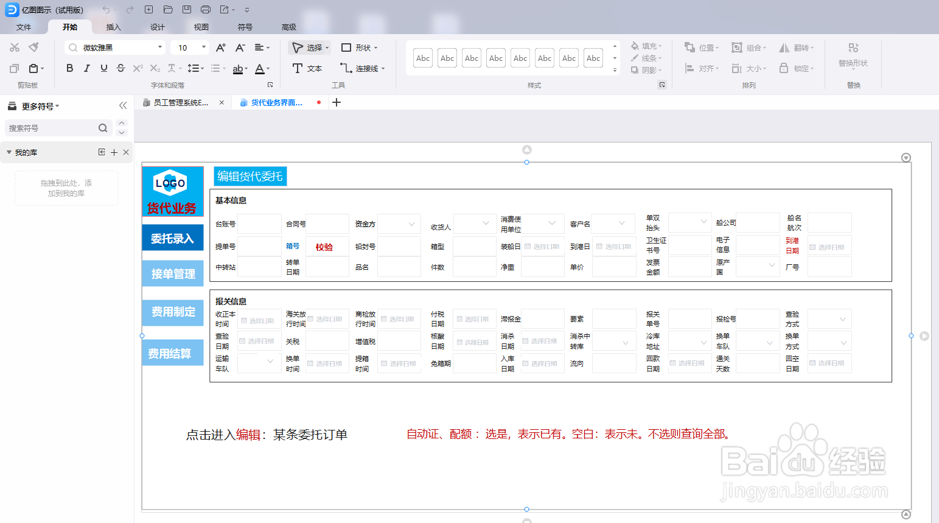Toggle Superscript X² formatting

pos(138,68)
